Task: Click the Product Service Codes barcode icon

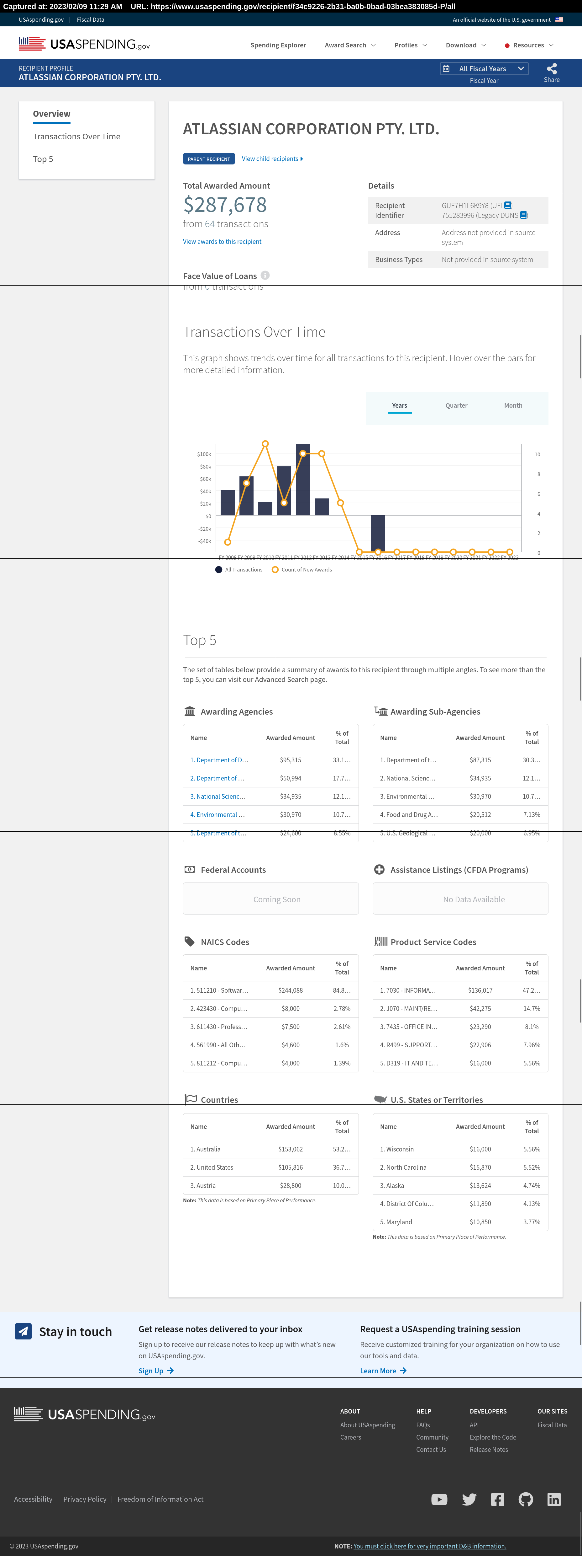Action: click(x=380, y=941)
